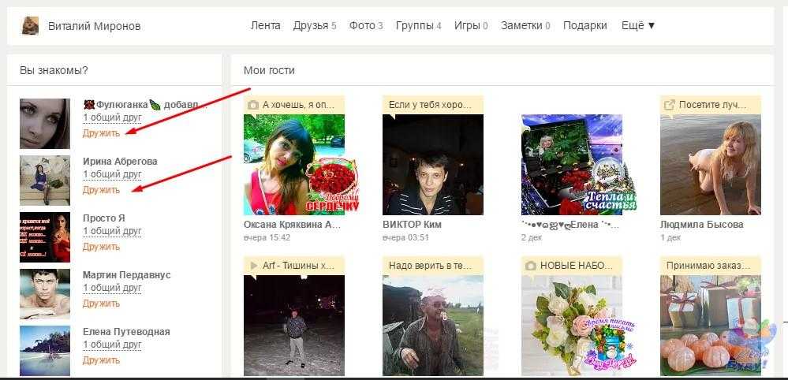Viewport: 788px width, 380px height.
Task: Click Дружить under Мартин Пердавнус
Action: [x=101, y=304]
